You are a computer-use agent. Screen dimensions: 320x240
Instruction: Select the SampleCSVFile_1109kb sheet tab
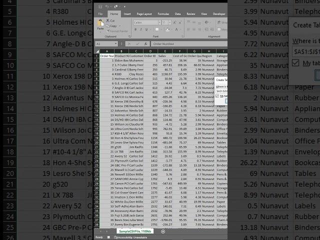(x=135, y=231)
